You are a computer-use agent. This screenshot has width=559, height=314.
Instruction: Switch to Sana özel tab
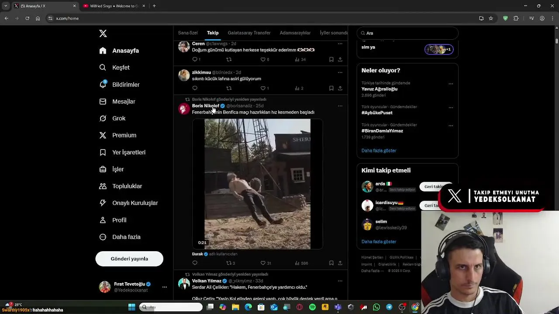(x=188, y=33)
